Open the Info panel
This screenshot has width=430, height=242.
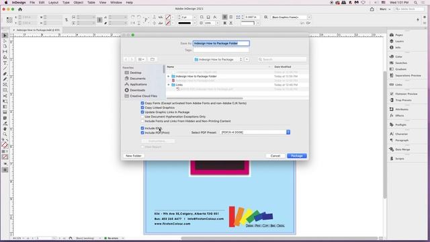tap(395, 48)
